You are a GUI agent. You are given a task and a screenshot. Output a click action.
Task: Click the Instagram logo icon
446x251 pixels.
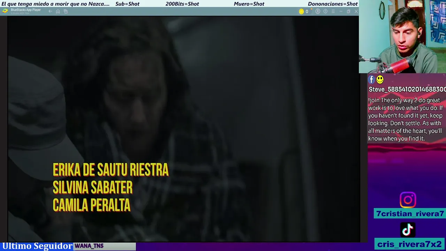[408, 200]
